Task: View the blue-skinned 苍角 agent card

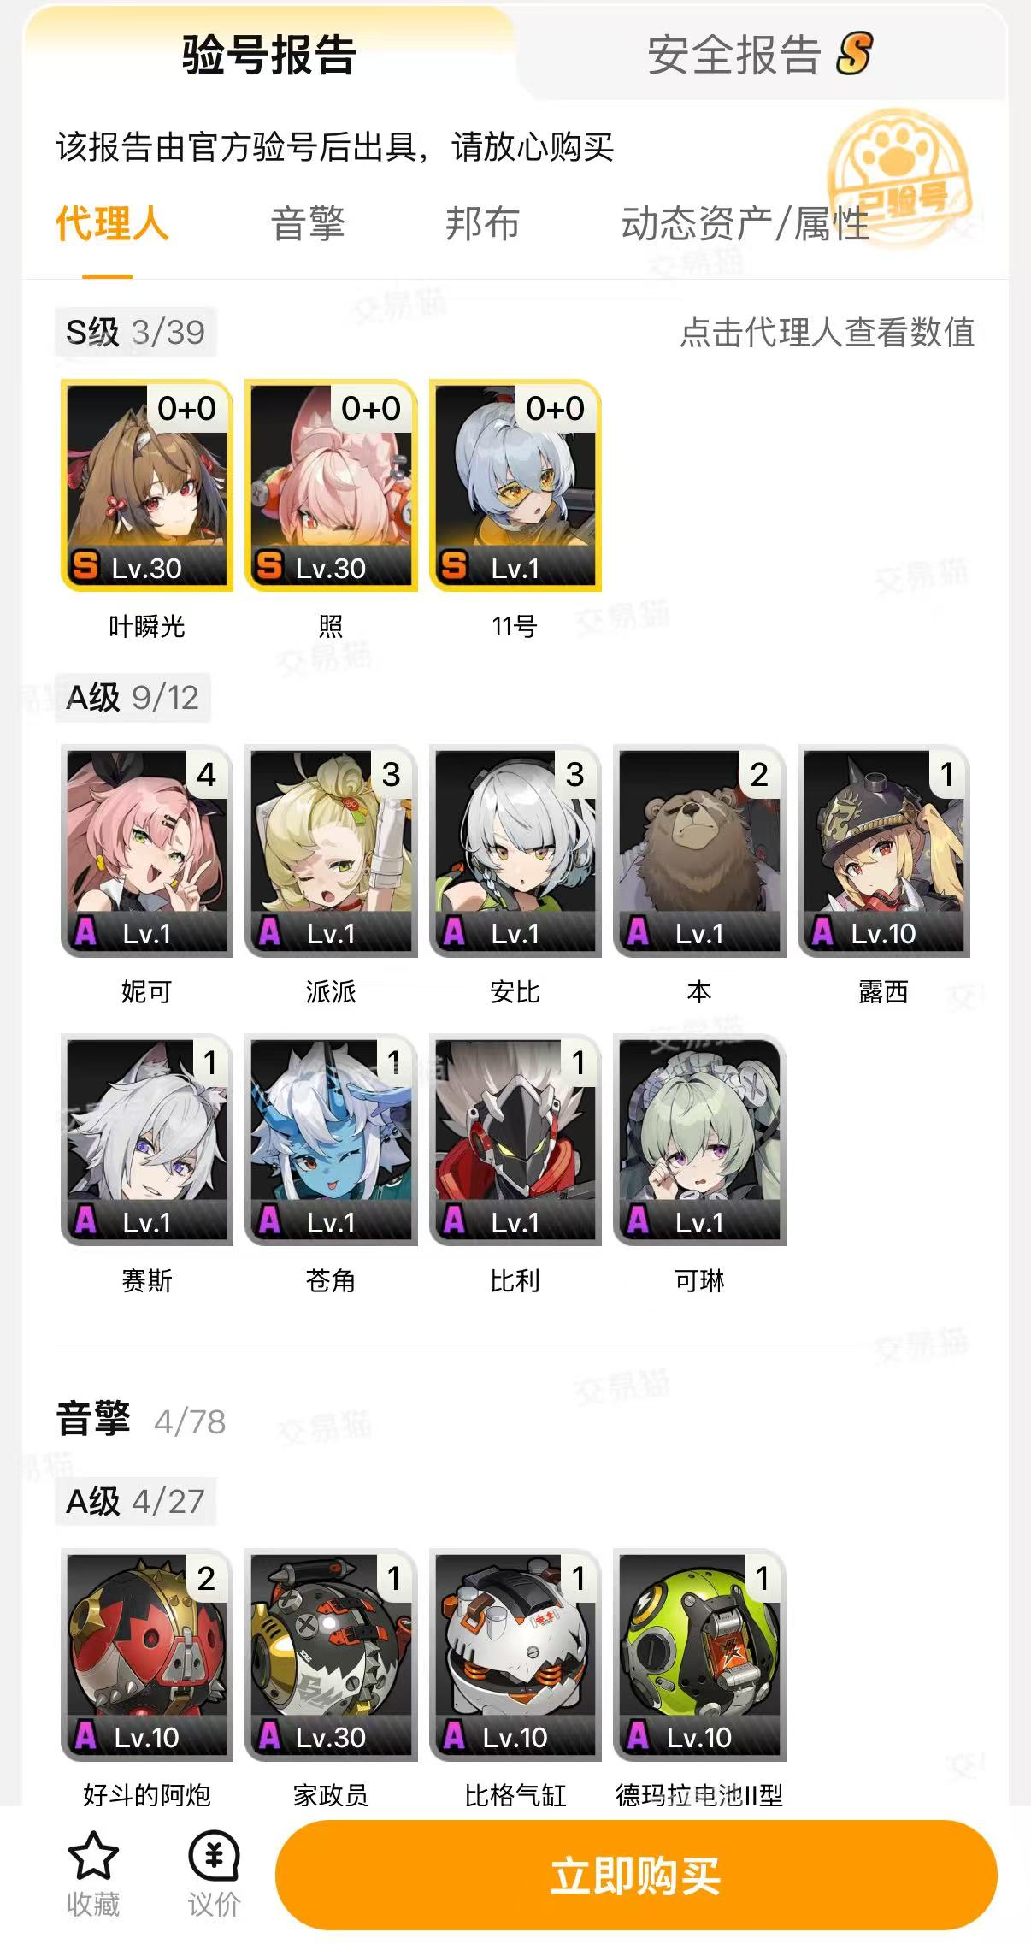Action: click(x=331, y=1140)
